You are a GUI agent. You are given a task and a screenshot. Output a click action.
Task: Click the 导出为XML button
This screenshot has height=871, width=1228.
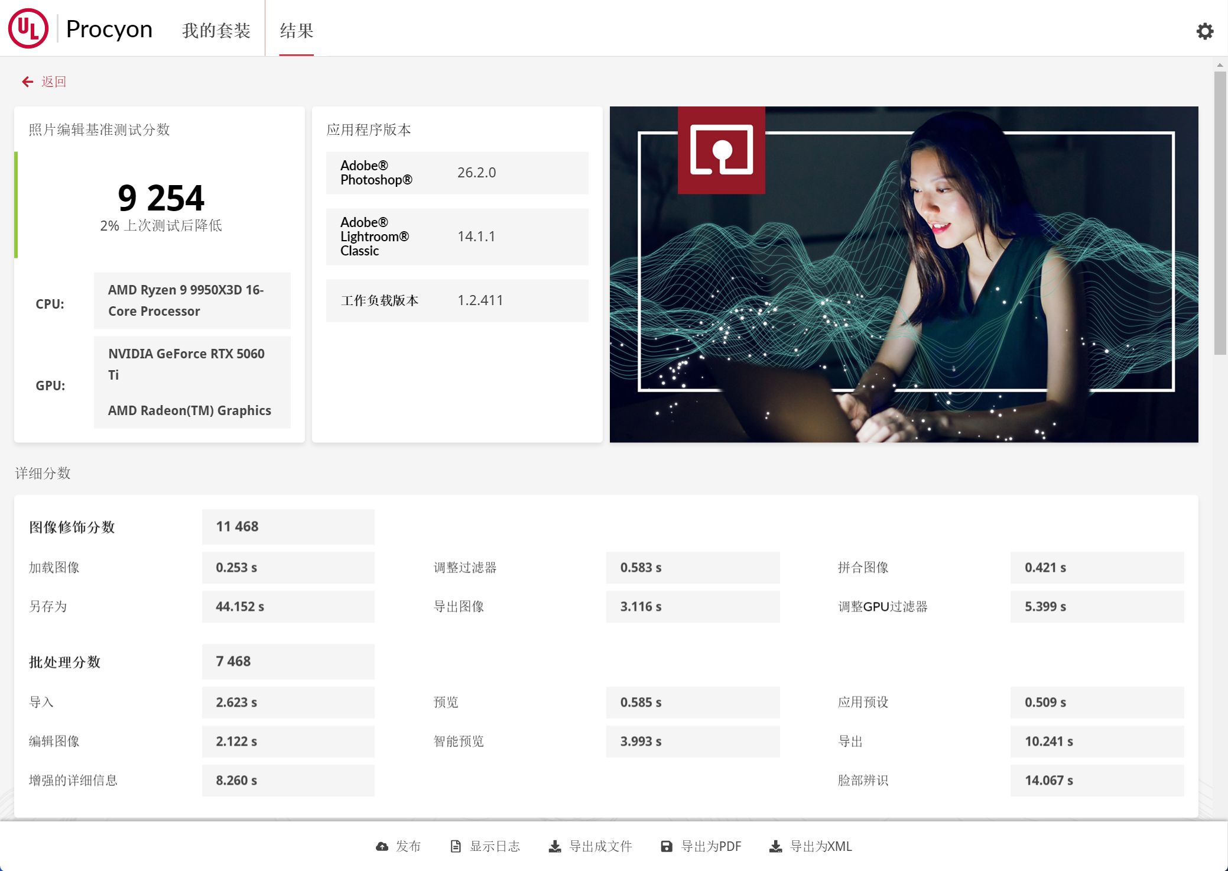click(x=821, y=847)
